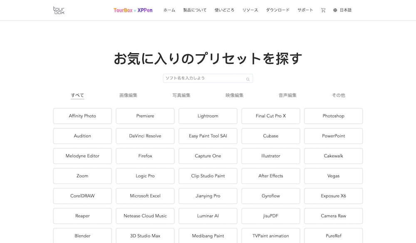
Task: Open Lightroom preset
Action: point(208,116)
